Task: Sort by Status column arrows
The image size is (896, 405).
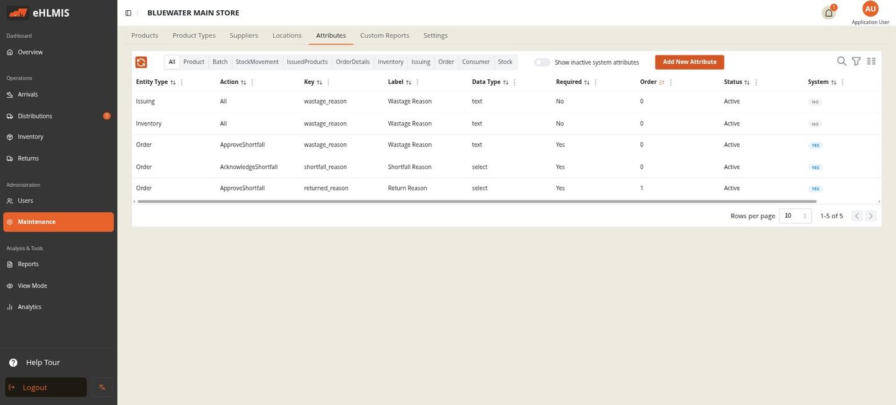Action: [x=747, y=83]
